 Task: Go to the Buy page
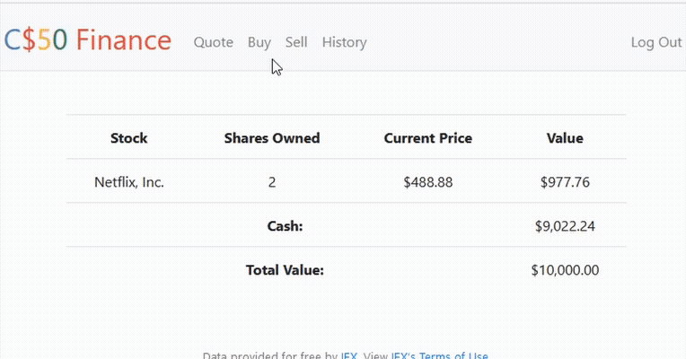(x=259, y=42)
